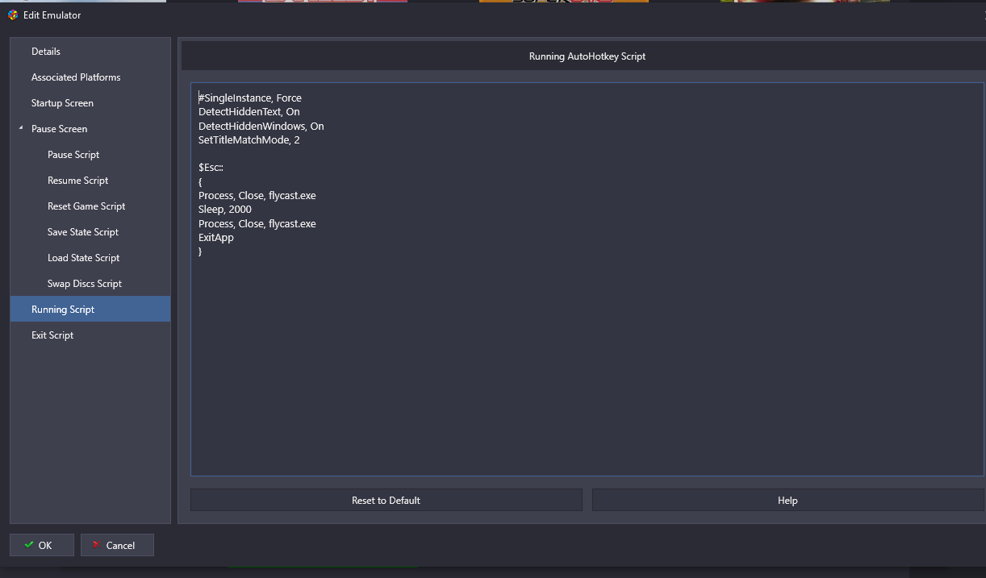Click the SetTitleMatchMode, 2 line
The height and width of the screenshot is (578, 986).
(249, 140)
